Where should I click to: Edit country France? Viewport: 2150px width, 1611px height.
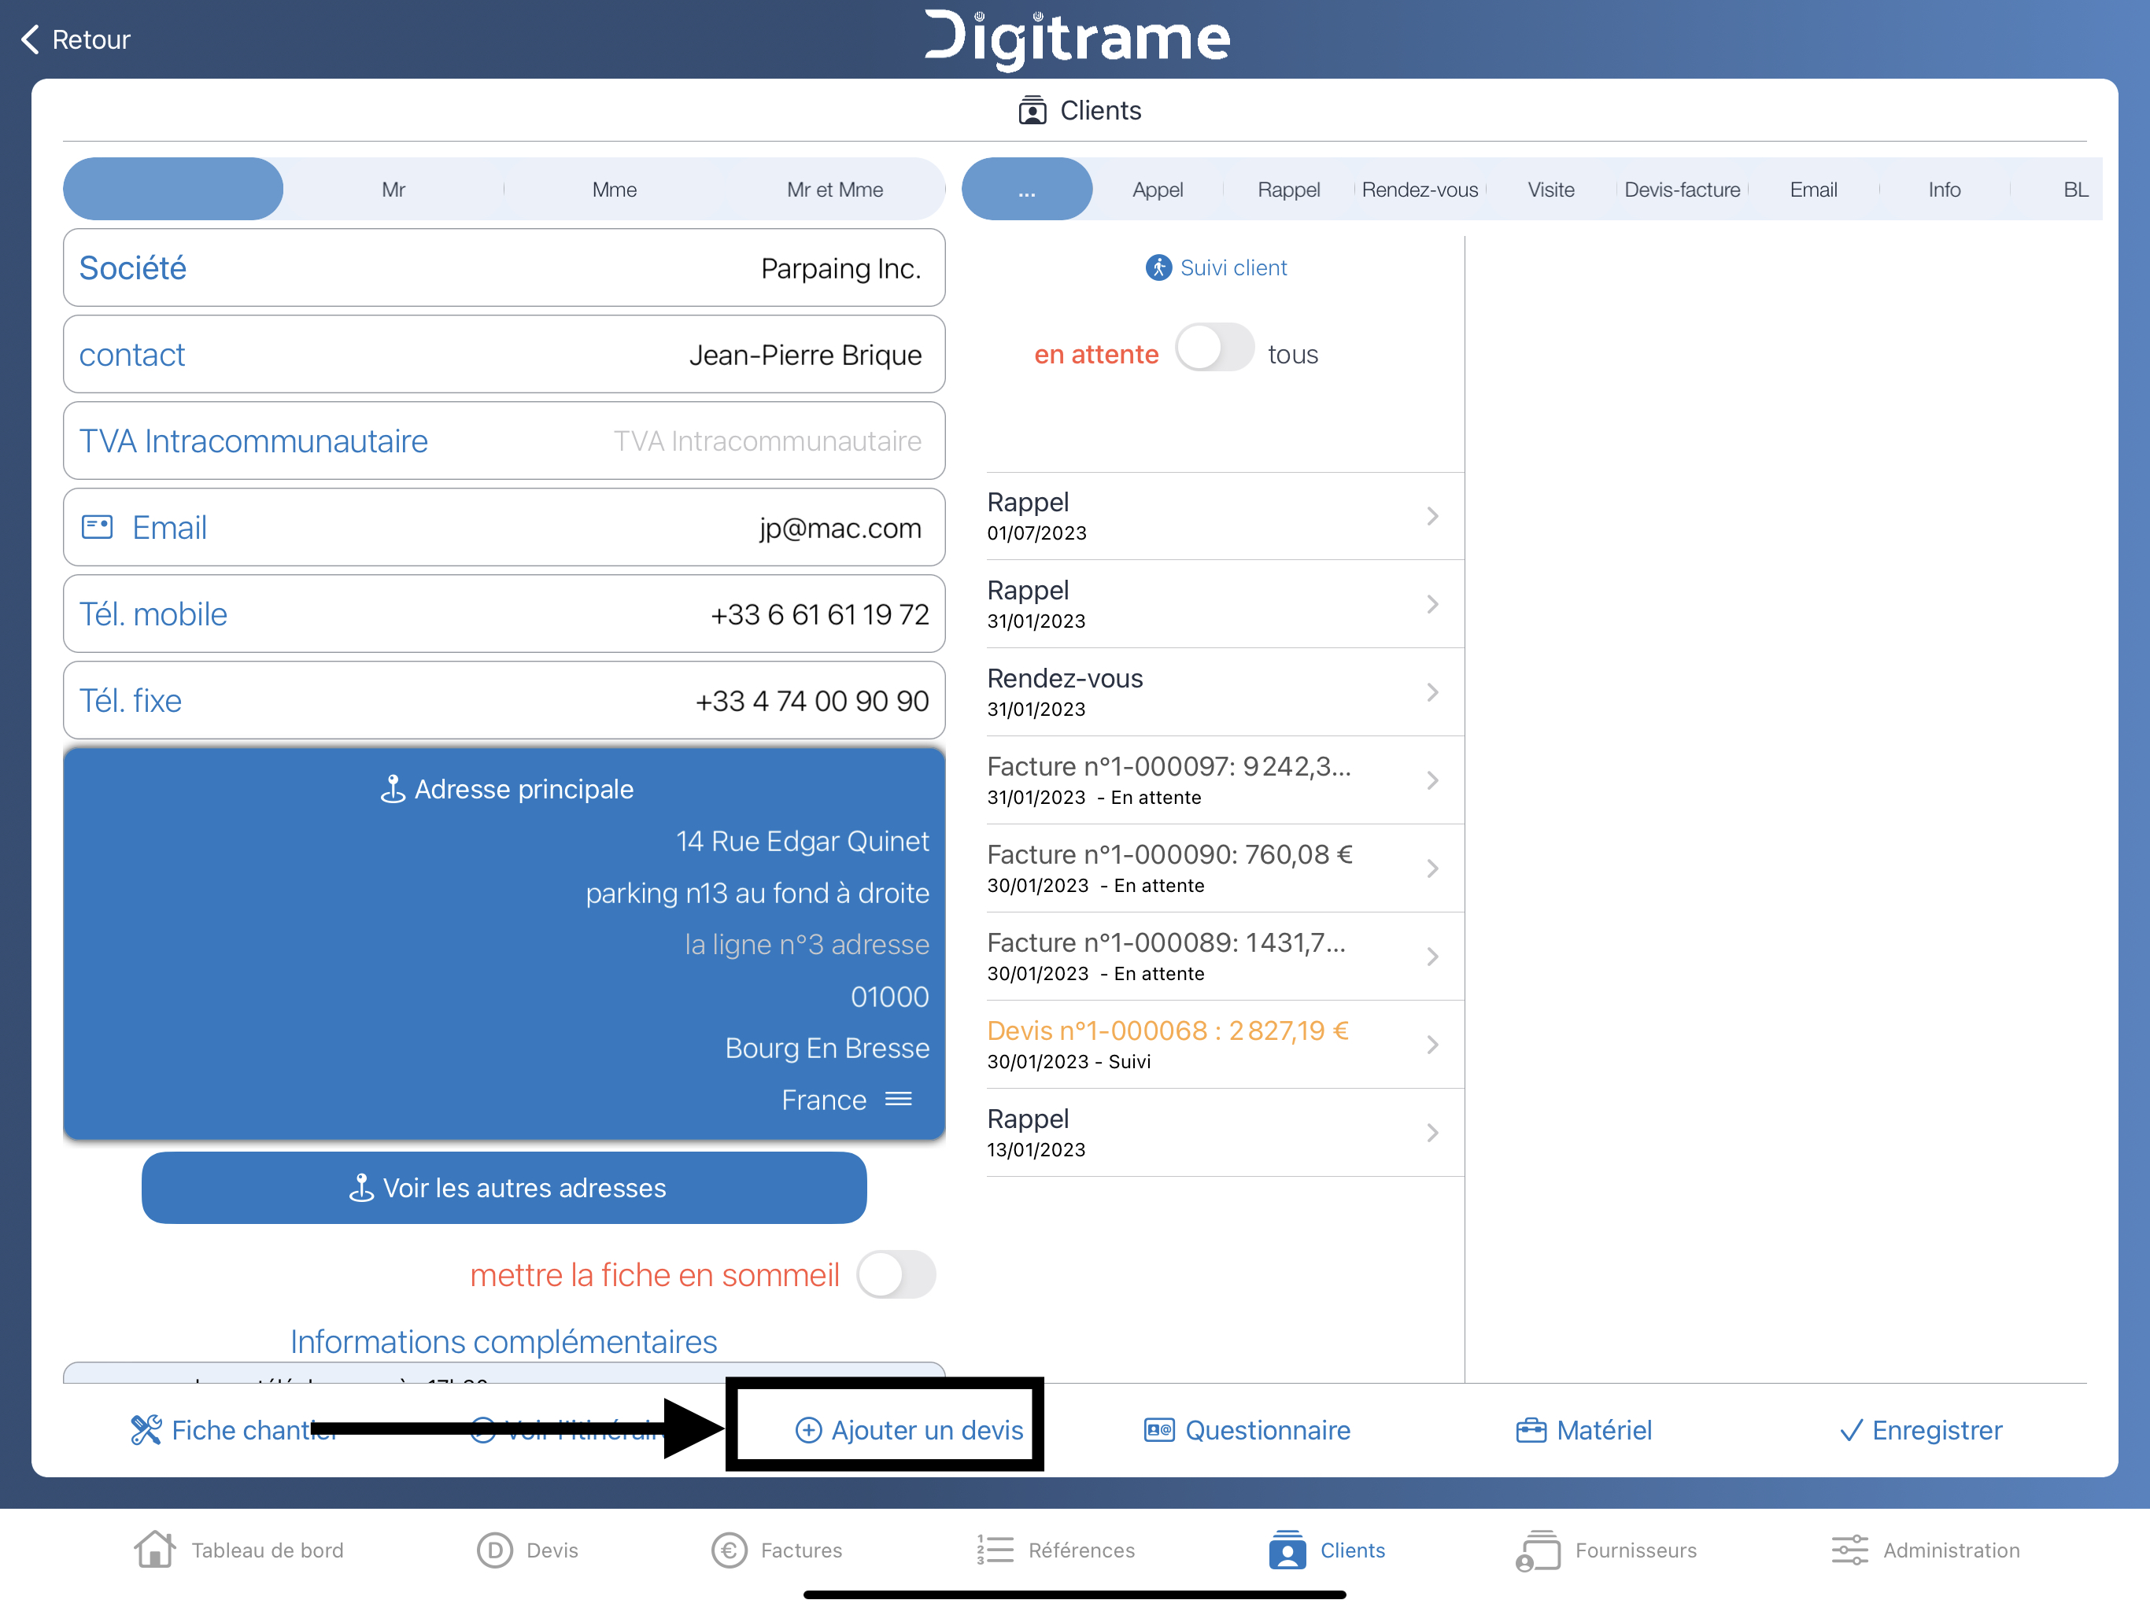click(824, 1100)
